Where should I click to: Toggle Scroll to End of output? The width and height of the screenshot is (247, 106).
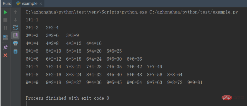(15, 35)
